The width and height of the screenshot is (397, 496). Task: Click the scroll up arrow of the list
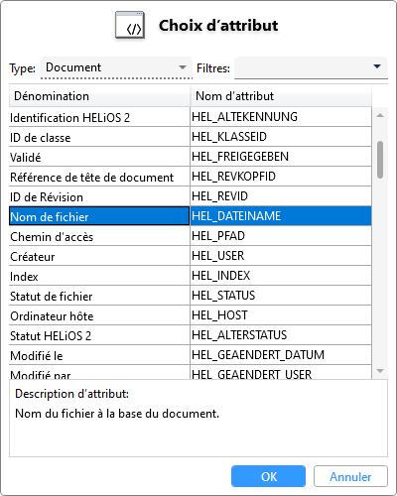pos(380,115)
